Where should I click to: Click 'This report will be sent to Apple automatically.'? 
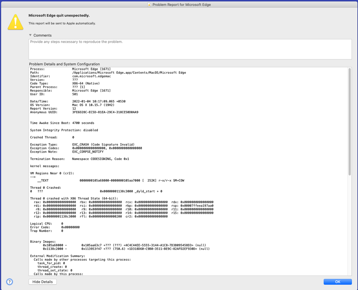62,23
